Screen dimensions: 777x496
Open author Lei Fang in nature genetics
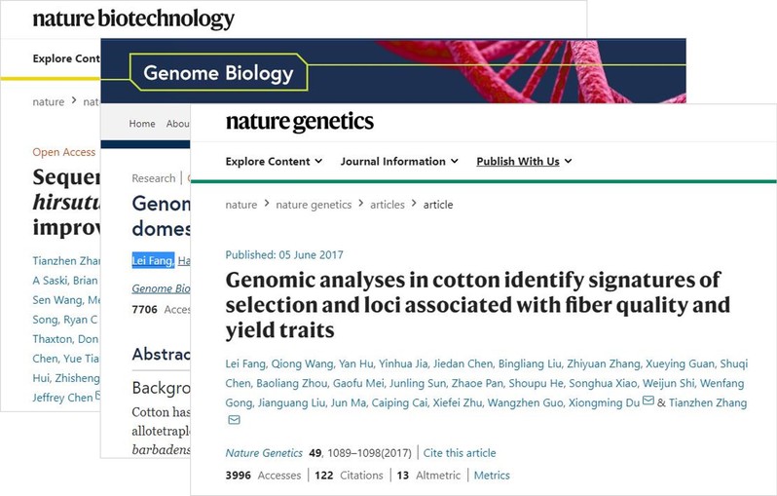pos(245,363)
